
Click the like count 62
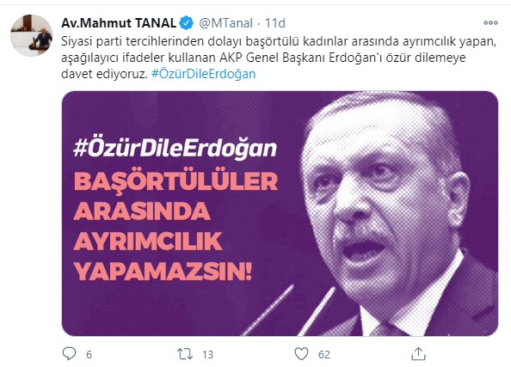(x=324, y=354)
